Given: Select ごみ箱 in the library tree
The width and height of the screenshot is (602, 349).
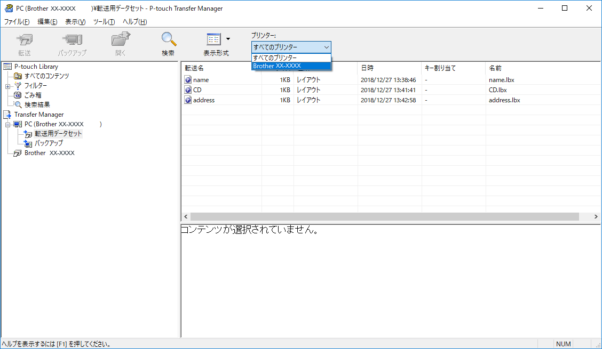Looking at the screenshot, I should (33, 95).
